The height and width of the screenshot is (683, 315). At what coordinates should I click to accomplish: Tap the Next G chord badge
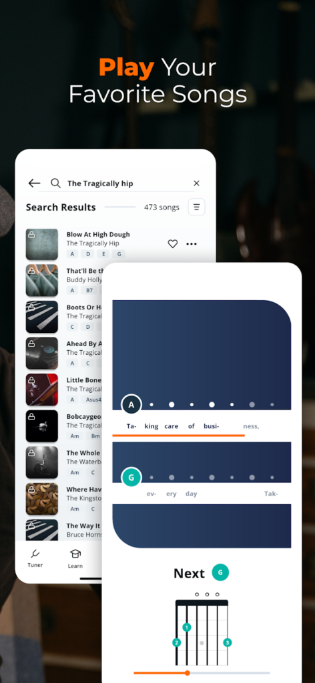[x=220, y=572]
